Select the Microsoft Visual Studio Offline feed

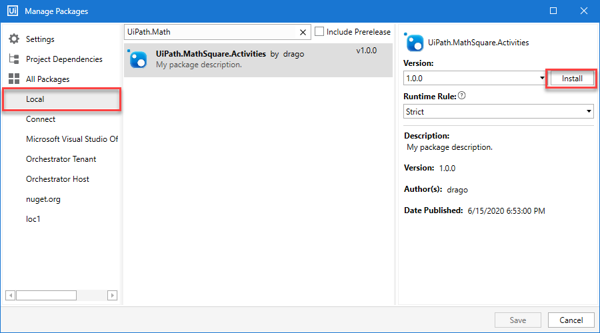tap(72, 139)
